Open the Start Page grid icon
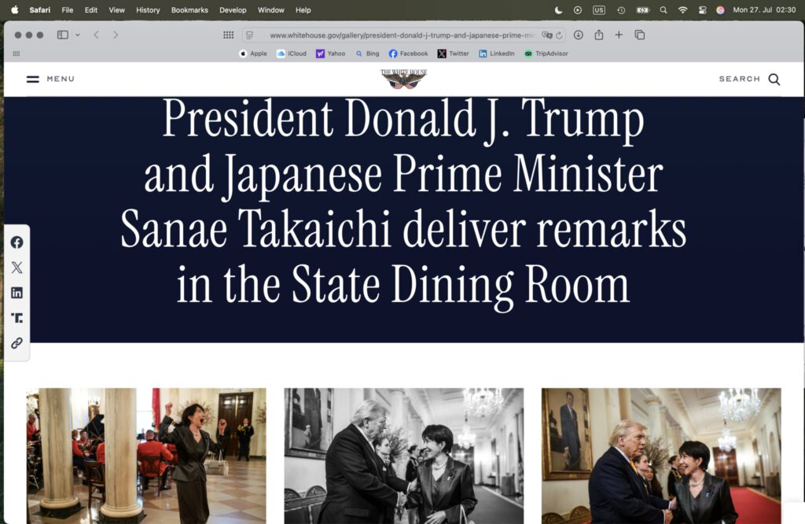The image size is (805, 524). 229,35
